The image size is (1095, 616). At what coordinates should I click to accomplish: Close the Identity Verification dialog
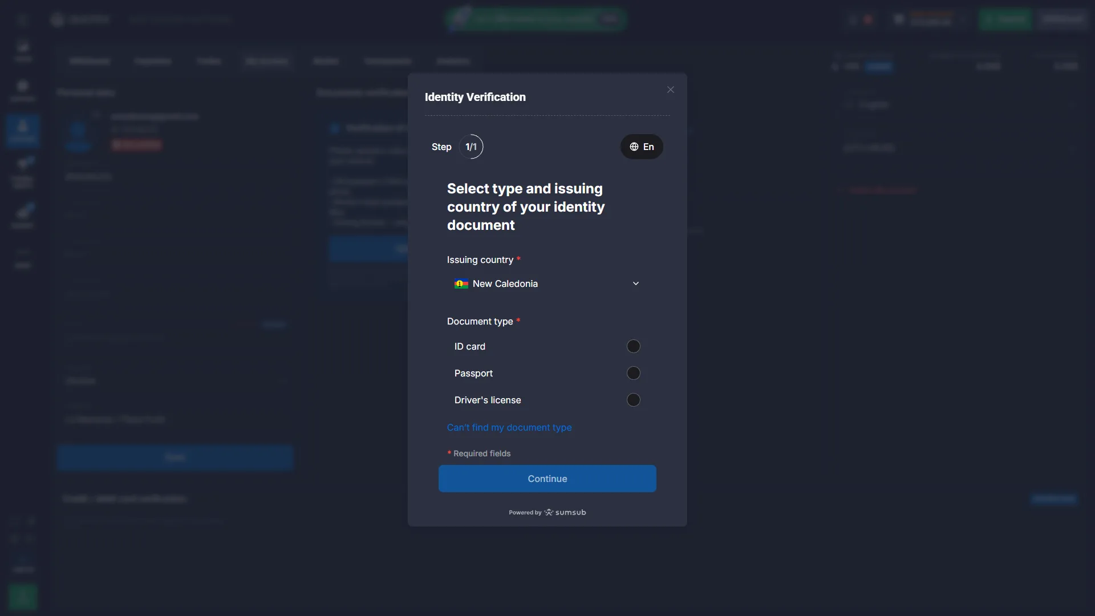671,90
